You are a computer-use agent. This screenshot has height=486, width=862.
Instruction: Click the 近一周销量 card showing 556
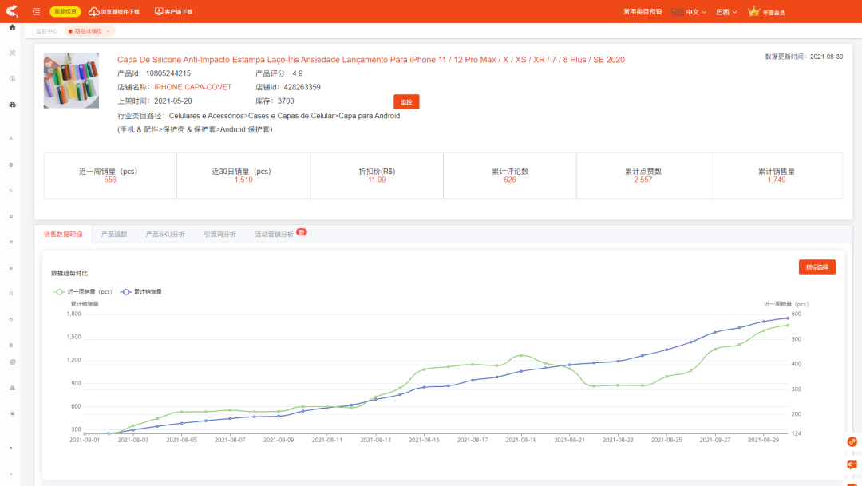(x=110, y=176)
